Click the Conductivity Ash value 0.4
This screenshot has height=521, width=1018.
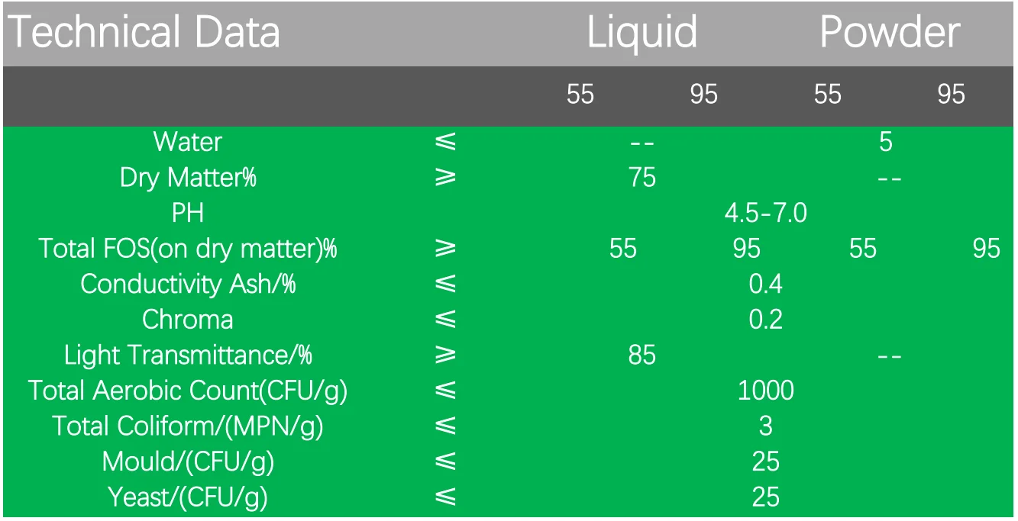tap(765, 284)
